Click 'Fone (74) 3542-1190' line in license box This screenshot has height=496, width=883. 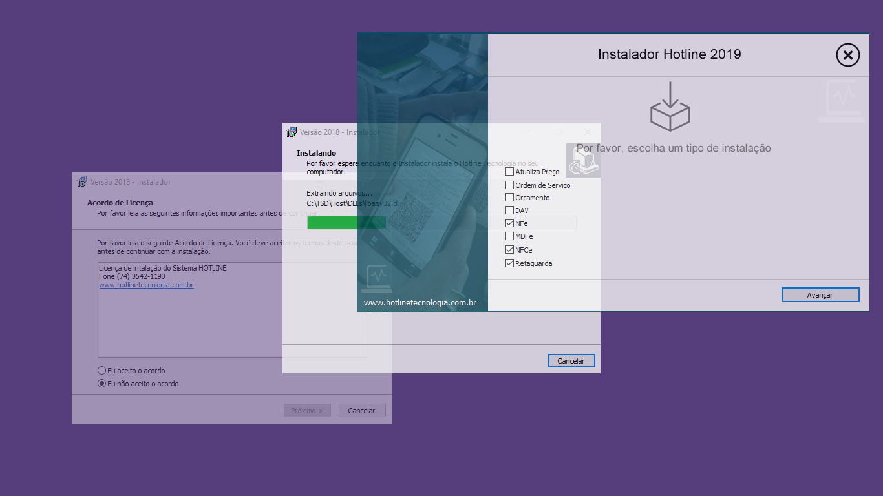[132, 276]
